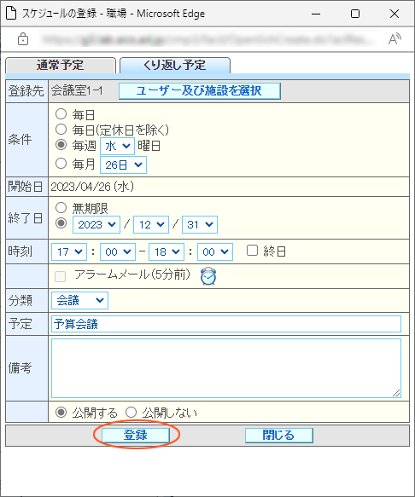Select the くり返し予定 tab
The image size is (415, 497).
[175, 66]
